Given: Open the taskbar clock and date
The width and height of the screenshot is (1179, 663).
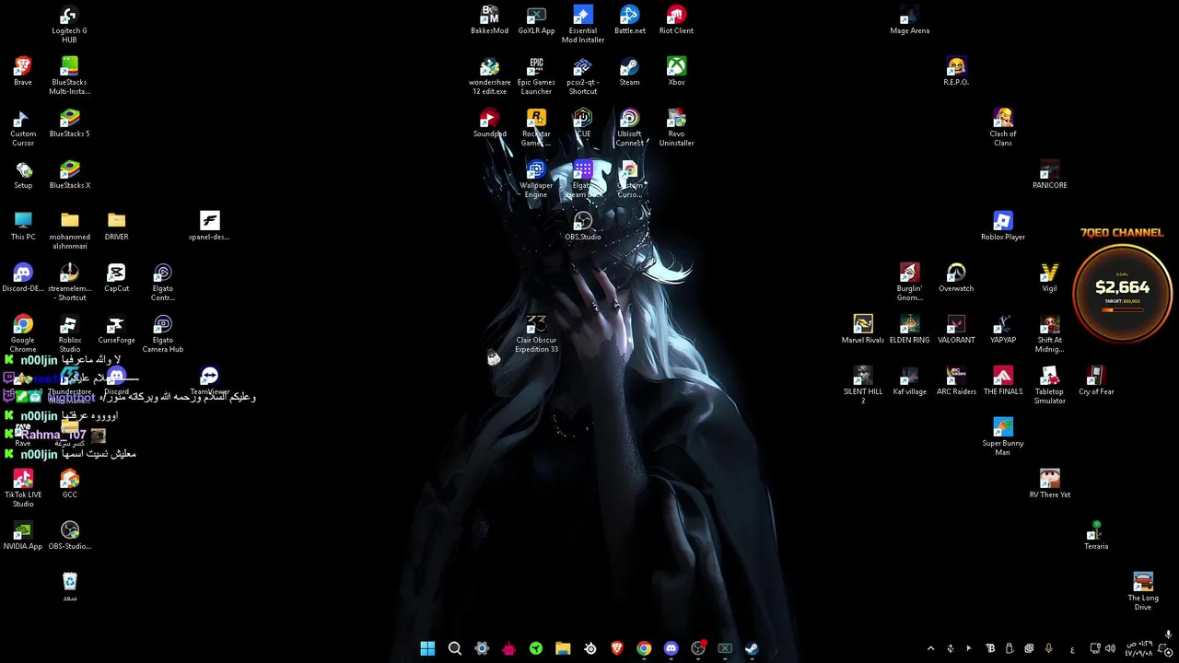Looking at the screenshot, I should coord(1138,648).
